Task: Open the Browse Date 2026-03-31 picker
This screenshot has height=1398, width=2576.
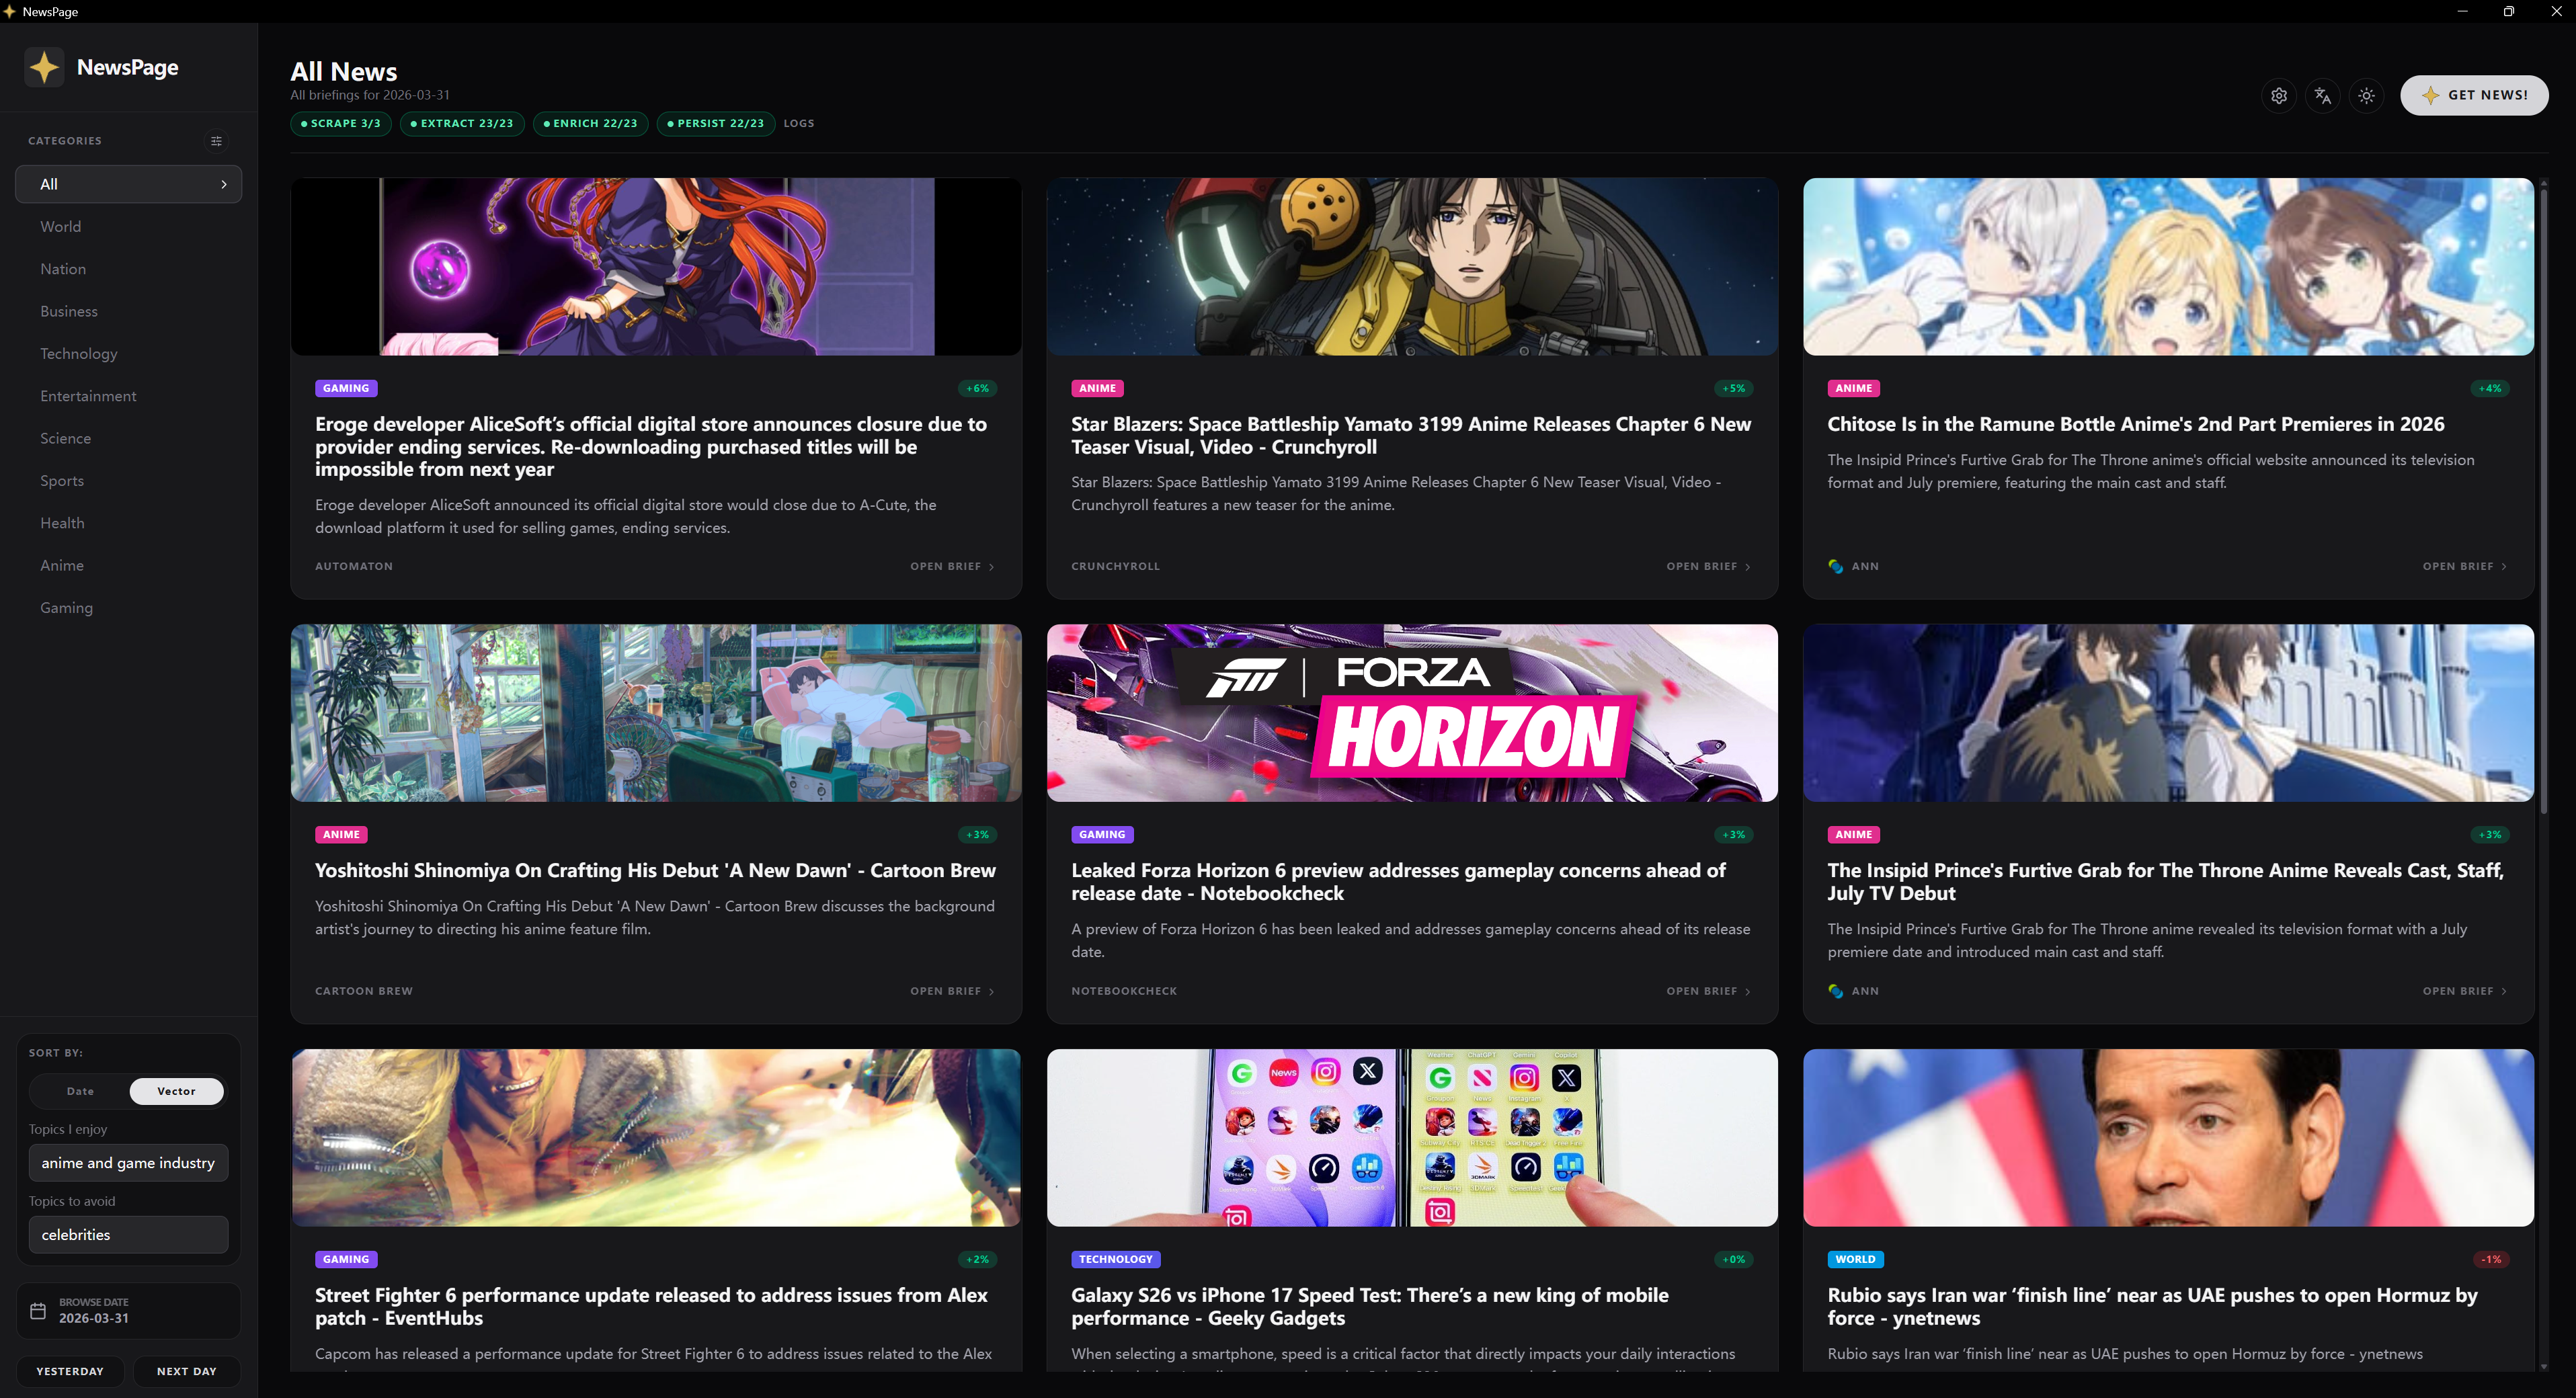Action: pyautogui.click(x=129, y=1310)
